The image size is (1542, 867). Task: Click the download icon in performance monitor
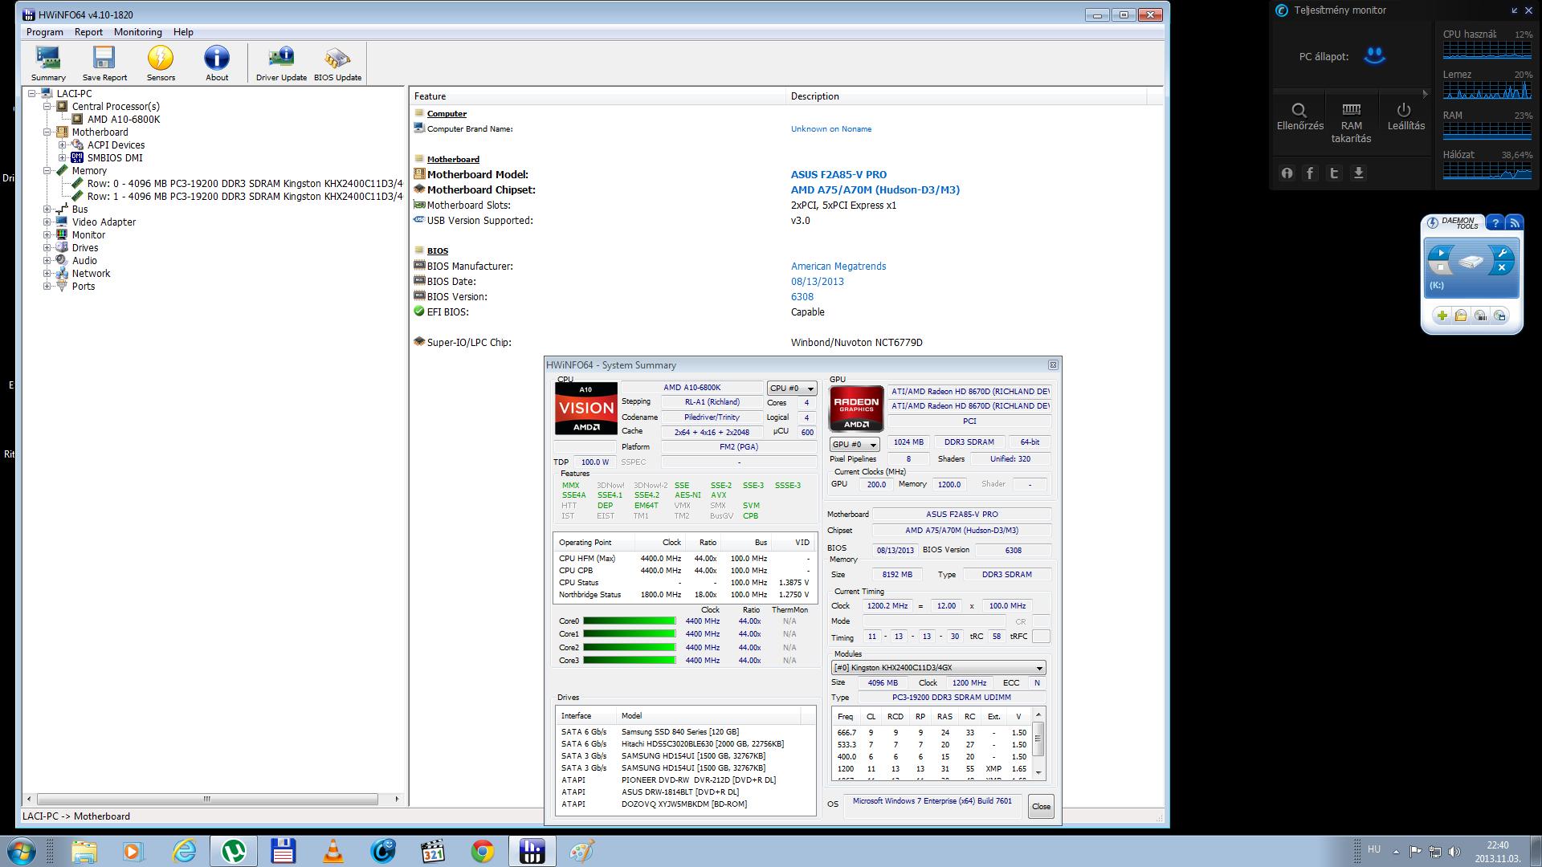pyautogui.click(x=1358, y=173)
